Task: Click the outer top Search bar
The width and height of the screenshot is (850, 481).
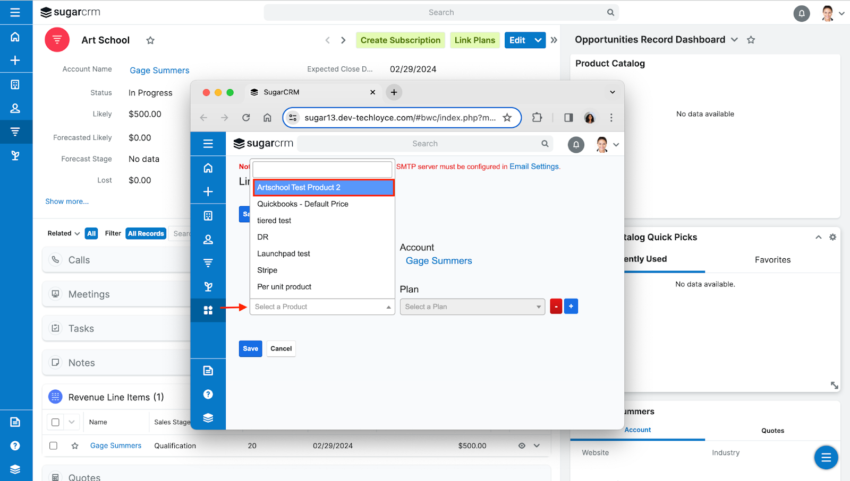Action: (x=441, y=12)
